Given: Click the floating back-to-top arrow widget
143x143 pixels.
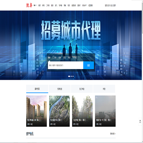Looking at the screenshot, I should [x=140, y=122].
